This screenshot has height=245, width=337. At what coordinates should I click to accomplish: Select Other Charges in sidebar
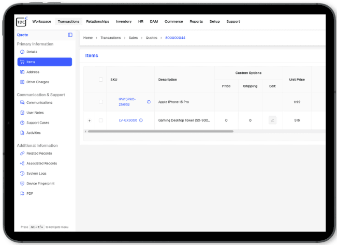tap(45, 82)
